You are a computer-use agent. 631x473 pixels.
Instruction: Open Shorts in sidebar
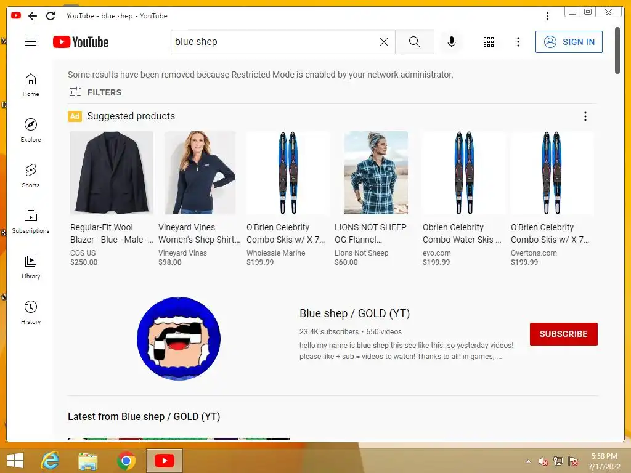pos(31,176)
